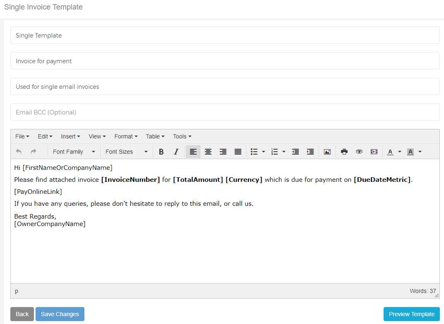Open numbered list style dropdown arrow
Screen dimensions: 444x324
(x=284, y=152)
